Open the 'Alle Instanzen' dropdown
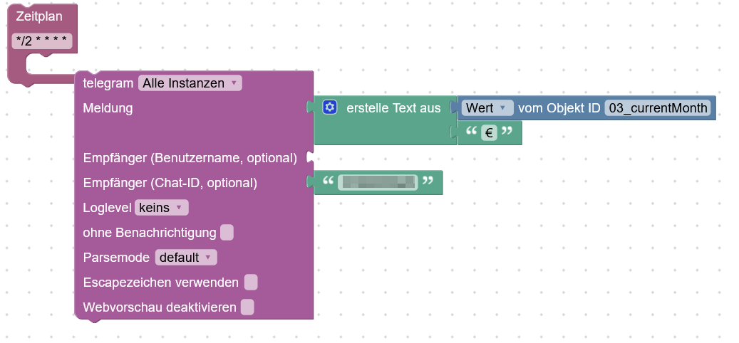Viewport: 739px width, 343px height. click(190, 83)
